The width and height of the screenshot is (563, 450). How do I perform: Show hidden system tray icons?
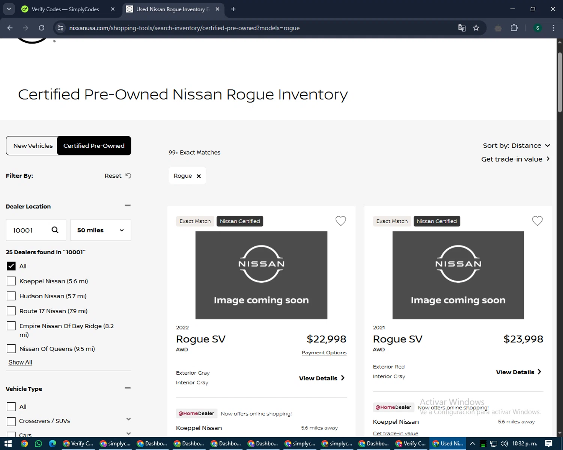point(473,444)
